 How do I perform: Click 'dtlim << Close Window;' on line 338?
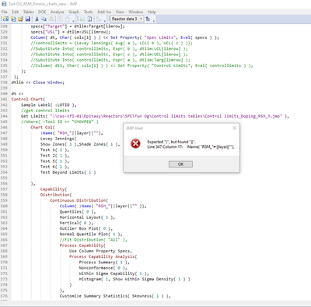tap(38, 83)
